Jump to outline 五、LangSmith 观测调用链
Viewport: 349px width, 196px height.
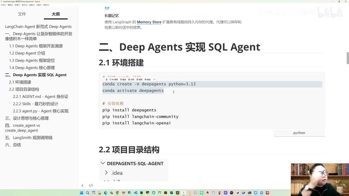[29, 138]
